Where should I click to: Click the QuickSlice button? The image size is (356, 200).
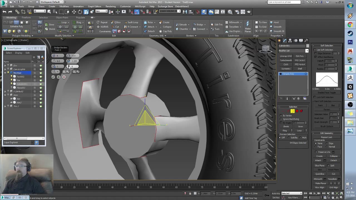320,174
